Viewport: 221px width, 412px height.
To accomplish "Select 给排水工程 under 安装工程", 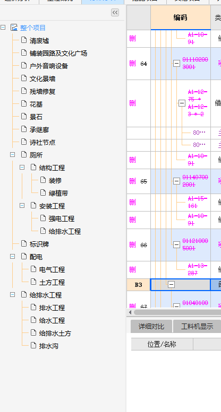I will point(64,231).
